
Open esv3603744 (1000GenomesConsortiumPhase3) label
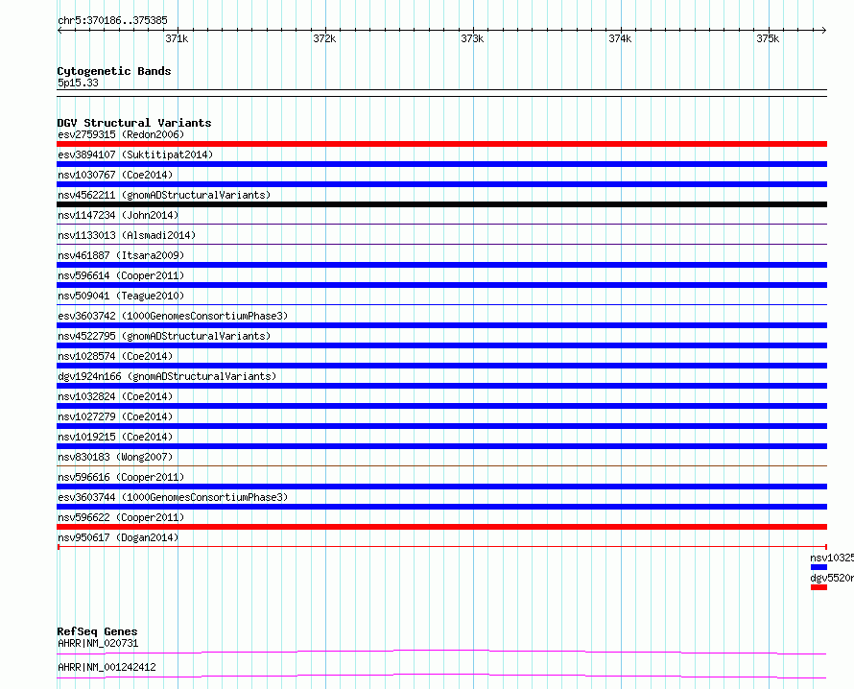[173, 497]
